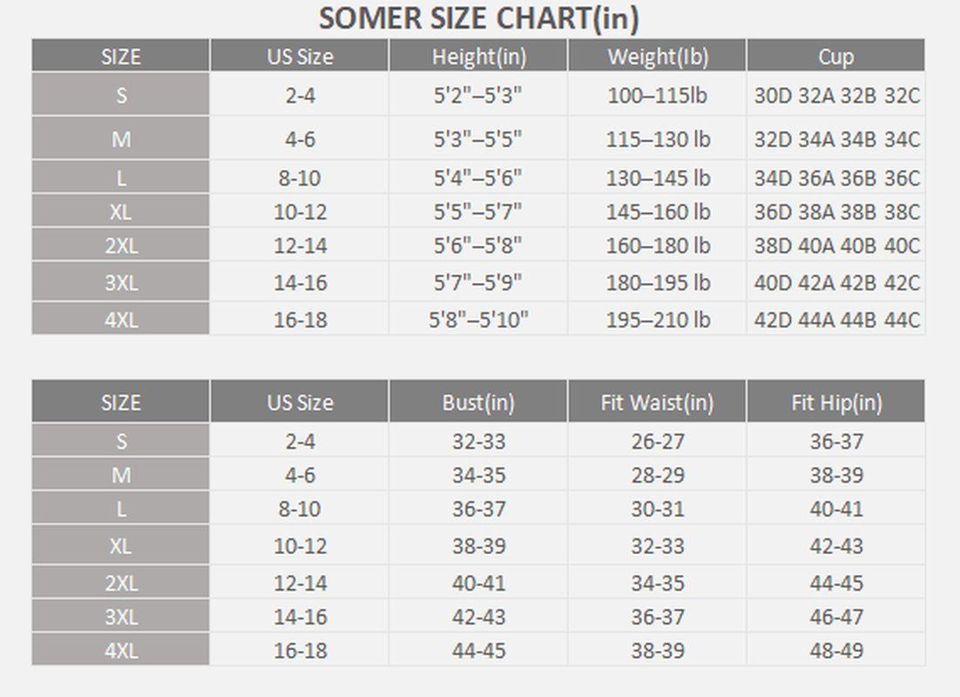
Task: Select the 5'5"–5'7" height cell
Action: pyautogui.click(x=478, y=212)
